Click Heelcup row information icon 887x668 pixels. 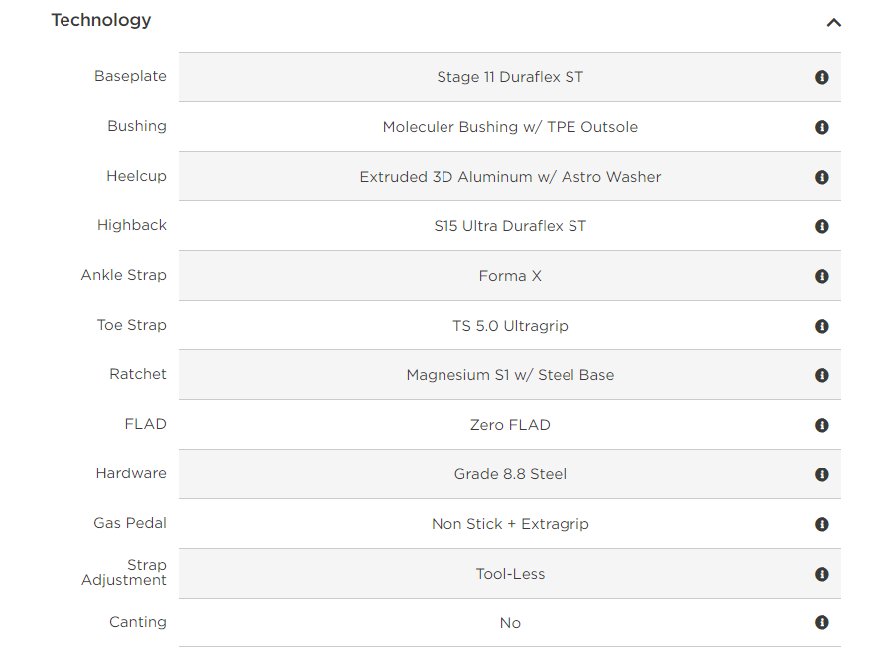822,178
